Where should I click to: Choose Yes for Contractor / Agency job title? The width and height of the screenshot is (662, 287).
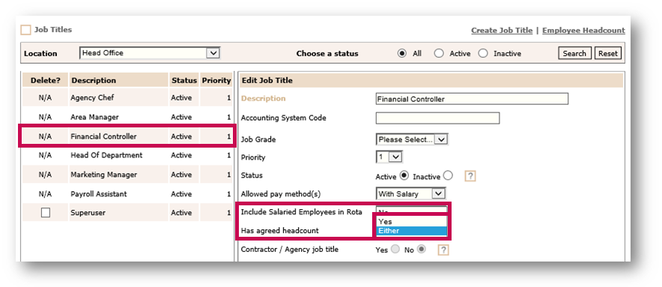pyautogui.click(x=395, y=250)
